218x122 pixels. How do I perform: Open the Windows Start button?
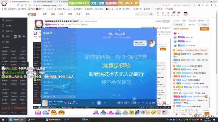[x=3, y=120]
